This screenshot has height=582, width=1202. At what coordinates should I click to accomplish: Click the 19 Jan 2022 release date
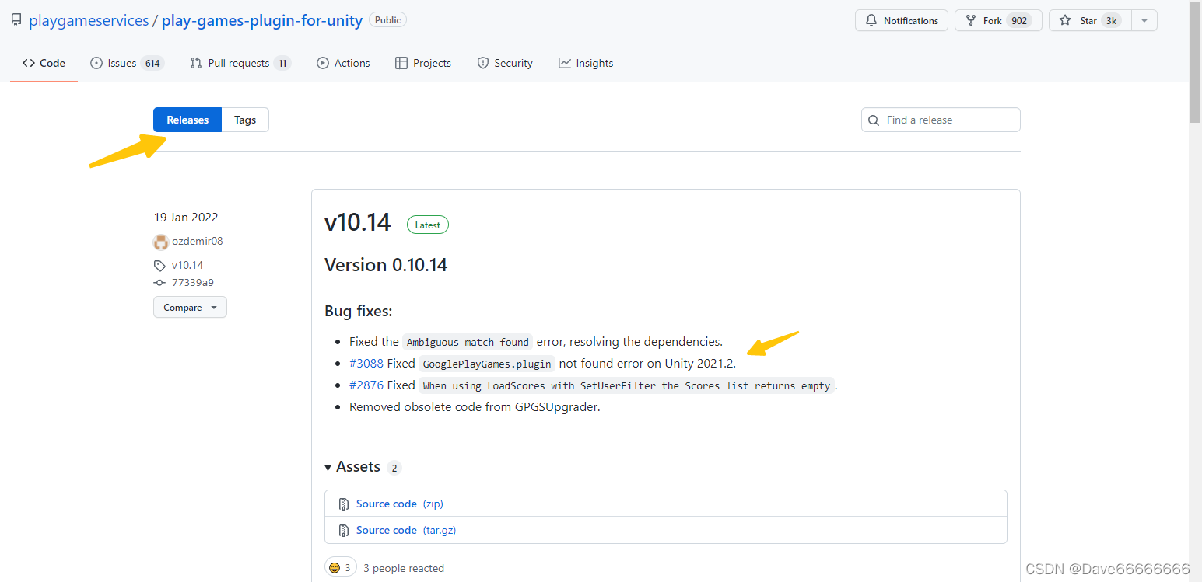(186, 218)
